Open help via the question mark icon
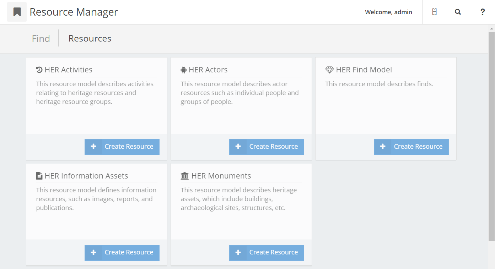Viewport: 495px width, 269px height. coord(483,12)
